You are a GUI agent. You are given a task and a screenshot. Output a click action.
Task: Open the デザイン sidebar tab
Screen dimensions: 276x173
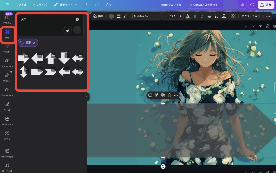[7, 19]
